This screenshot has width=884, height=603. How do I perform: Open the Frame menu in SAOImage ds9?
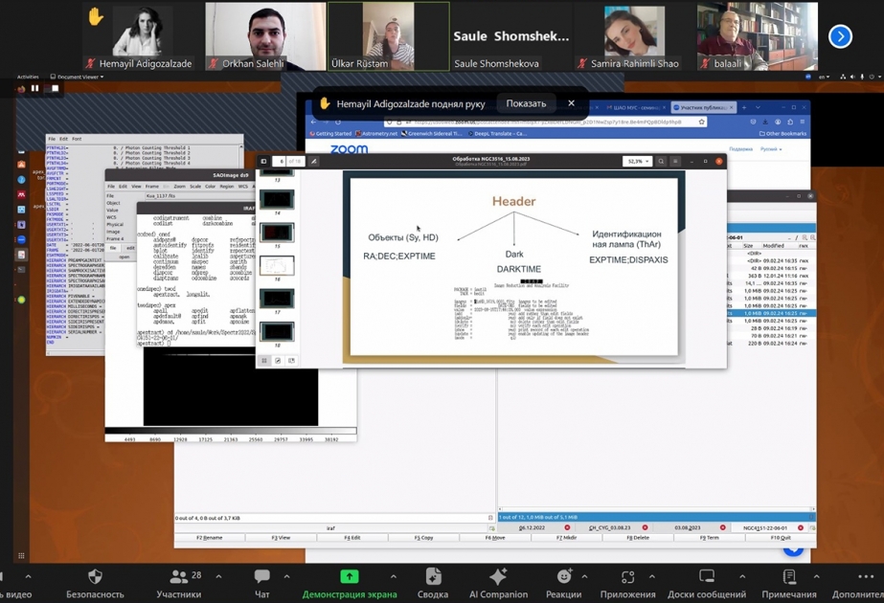[151, 186]
